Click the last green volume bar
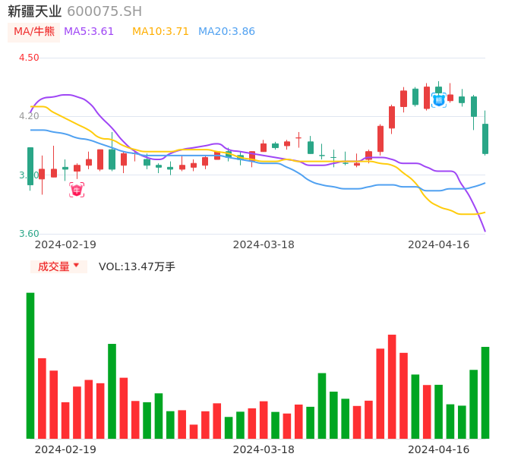This screenshot has width=521, height=460. (485, 392)
